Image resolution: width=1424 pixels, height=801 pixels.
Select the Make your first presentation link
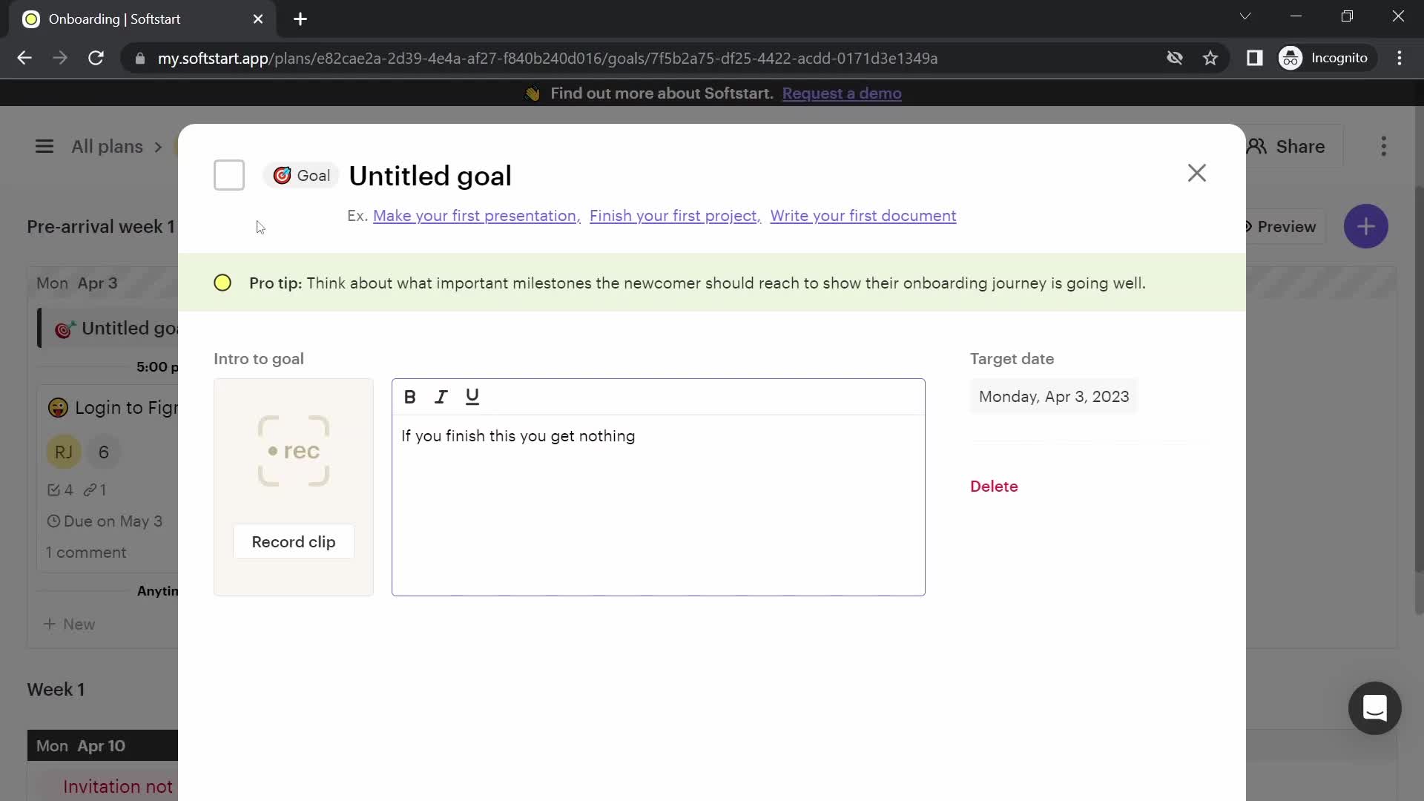point(475,215)
